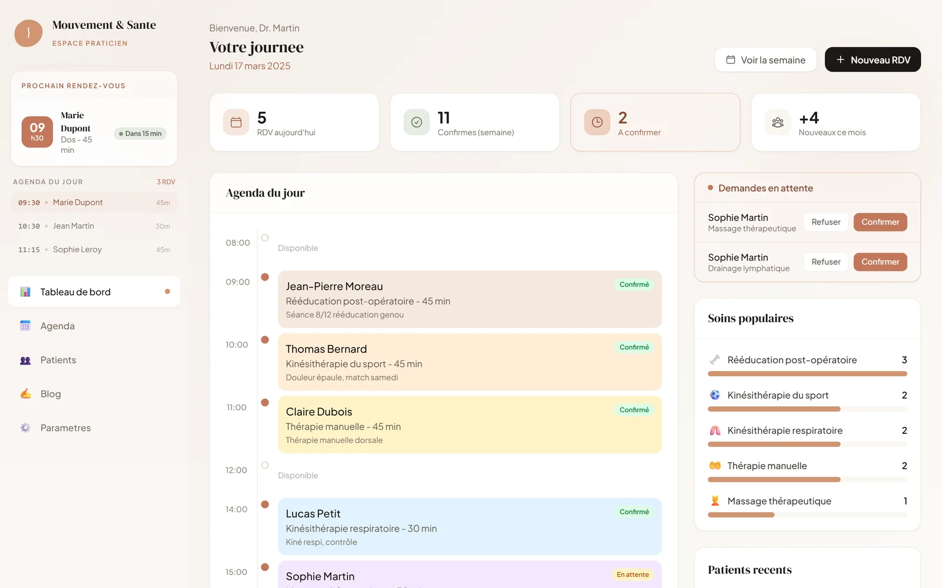Select the 08:00 Disponible time slot
The width and height of the screenshot is (942, 588).
pos(298,248)
